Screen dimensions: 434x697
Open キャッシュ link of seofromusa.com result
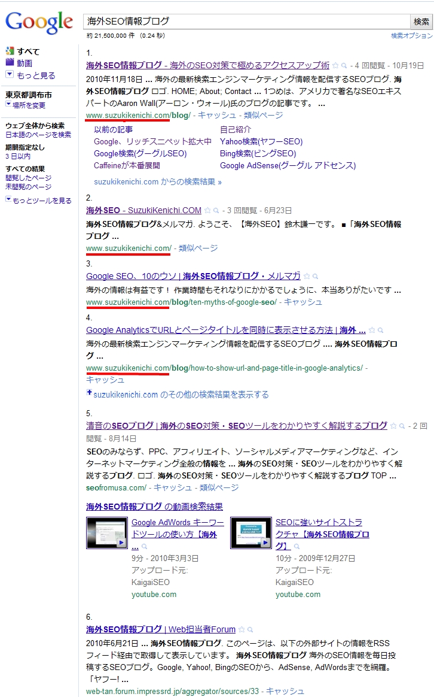[x=173, y=487]
